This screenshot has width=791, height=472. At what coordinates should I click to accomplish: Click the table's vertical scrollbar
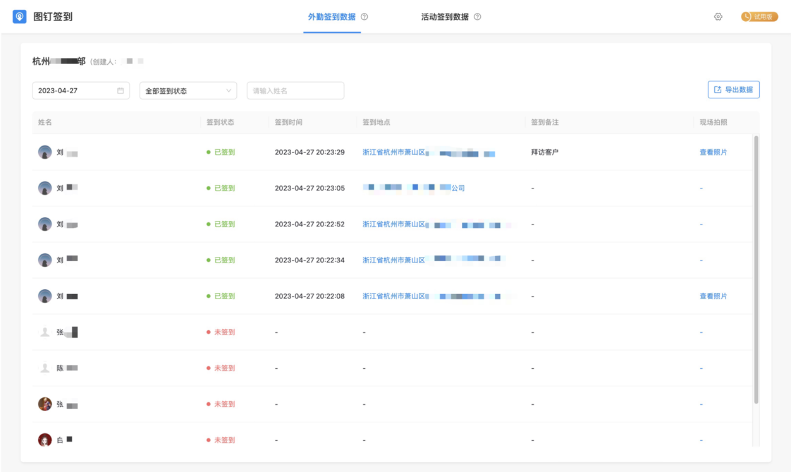click(755, 269)
